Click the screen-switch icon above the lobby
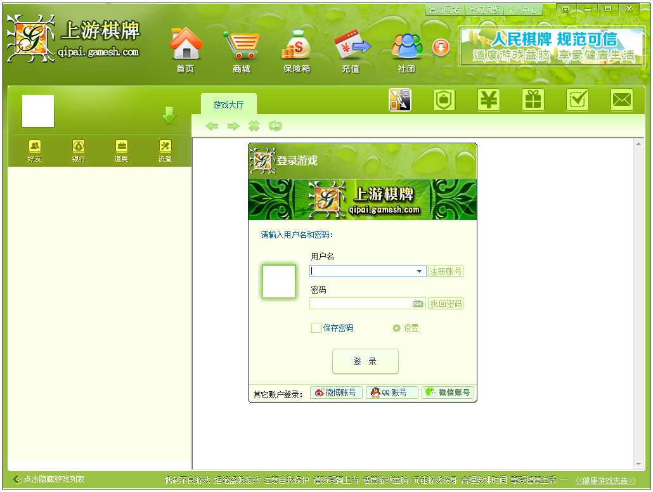The width and height of the screenshot is (653, 492). pos(400,100)
